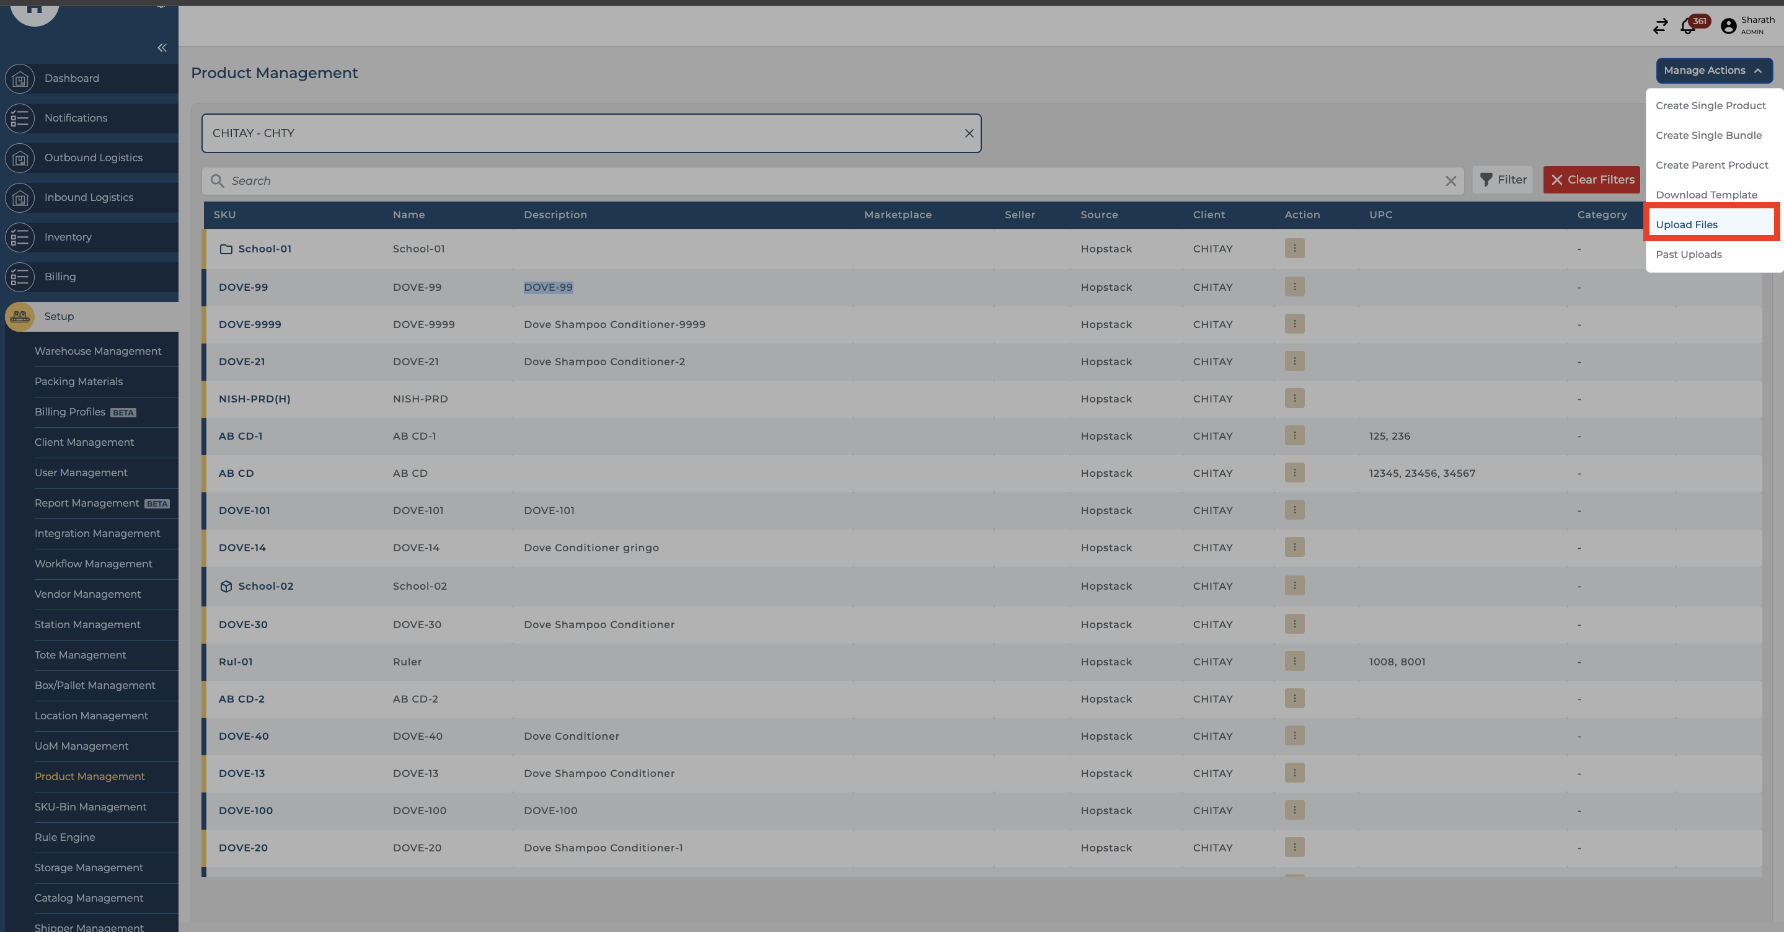Image resolution: width=1784 pixels, height=932 pixels.
Task: Select Upload Files from menu
Action: coord(1686,224)
